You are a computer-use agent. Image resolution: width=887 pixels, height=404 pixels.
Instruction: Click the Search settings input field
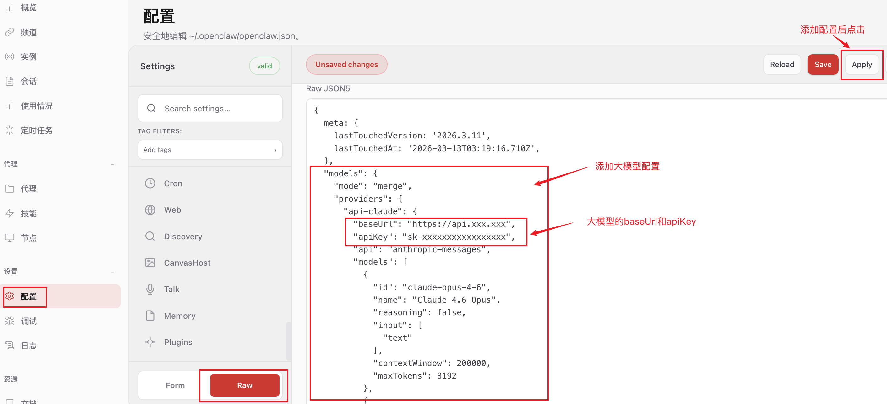(x=210, y=108)
